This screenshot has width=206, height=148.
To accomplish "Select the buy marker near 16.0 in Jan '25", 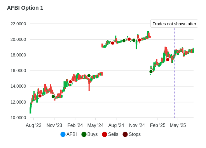I will pyautogui.click(x=151, y=72).
